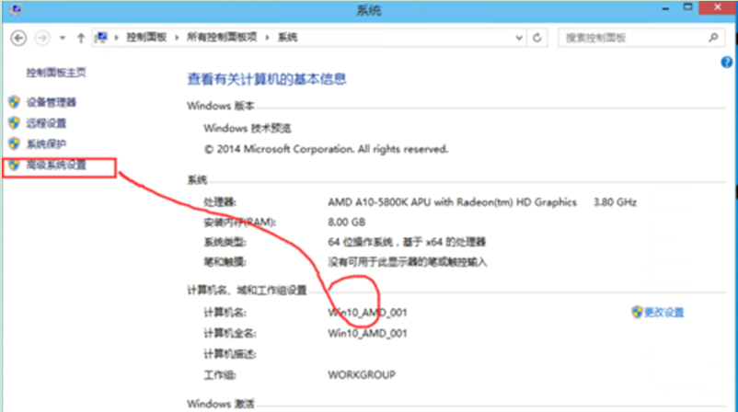The height and width of the screenshot is (412, 738).
Task: Click the Back navigation arrow
Action: pyautogui.click(x=18, y=38)
